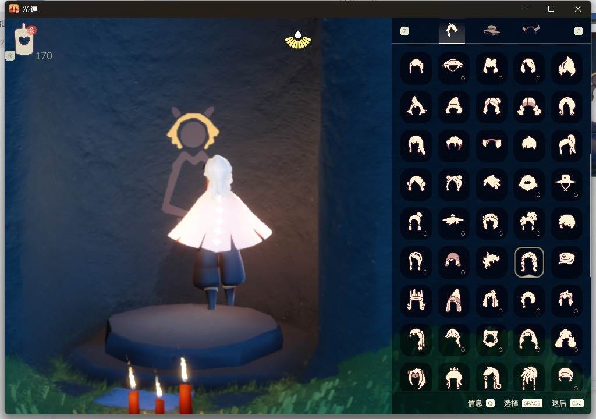Screen dimensions: 596x419
Task: Click the winged light cape energy indicator
Action: click(x=298, y=40)
